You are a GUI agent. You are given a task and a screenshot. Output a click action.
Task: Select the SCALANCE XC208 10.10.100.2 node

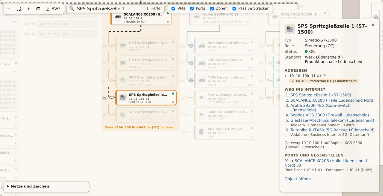click(x=141, y=18)
